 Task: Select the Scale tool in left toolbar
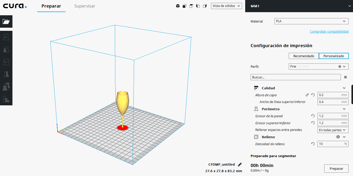(x=6, y=49)
